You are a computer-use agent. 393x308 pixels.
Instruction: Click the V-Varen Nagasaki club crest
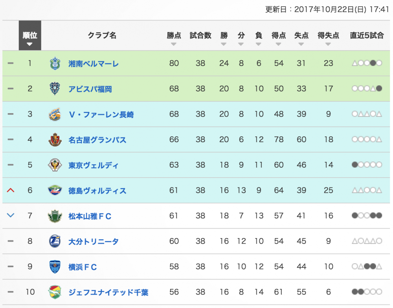[55, 114]
